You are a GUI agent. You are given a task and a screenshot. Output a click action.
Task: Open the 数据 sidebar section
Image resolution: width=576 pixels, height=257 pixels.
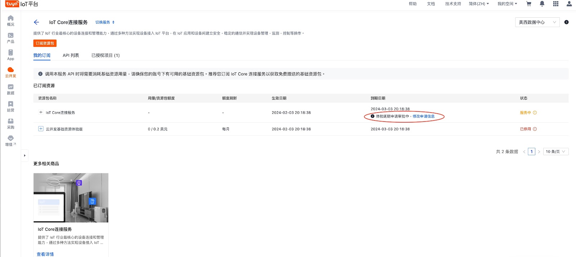pos(10,89)
